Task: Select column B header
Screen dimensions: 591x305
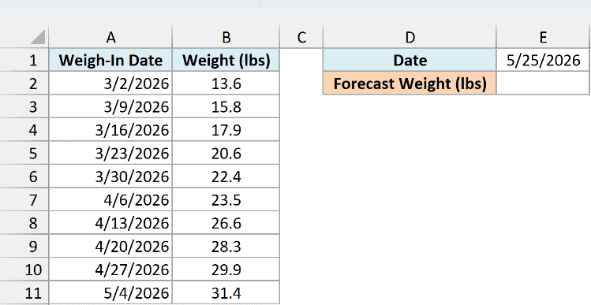Action: [226, 37]
